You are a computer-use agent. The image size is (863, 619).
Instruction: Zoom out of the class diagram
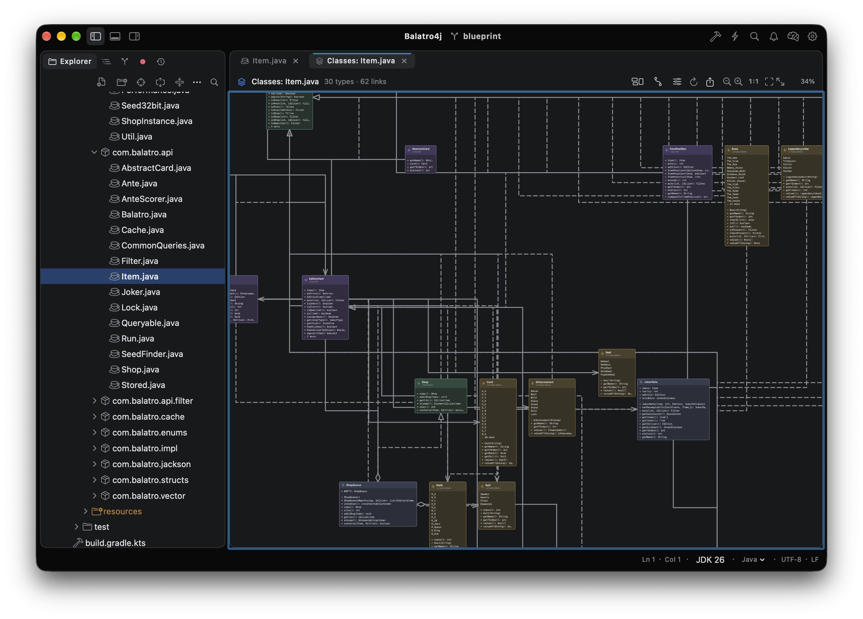coord(727,81)
